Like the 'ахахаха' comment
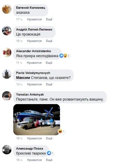 click(x=34, y=19)
